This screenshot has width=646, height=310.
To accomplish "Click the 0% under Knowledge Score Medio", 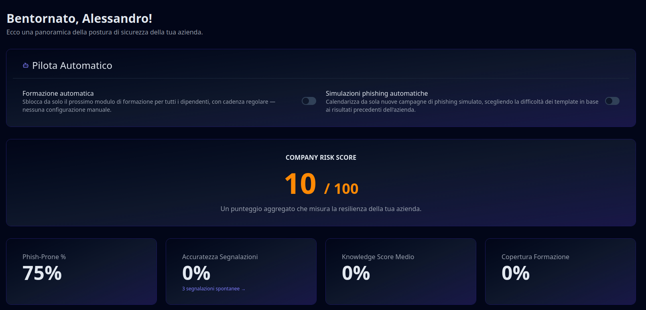I will (x=356, y=273).
